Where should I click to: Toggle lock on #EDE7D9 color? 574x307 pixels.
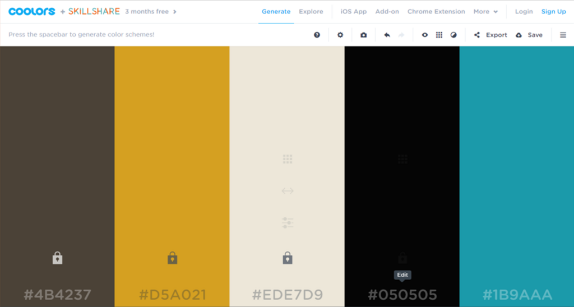click(288, 258)
